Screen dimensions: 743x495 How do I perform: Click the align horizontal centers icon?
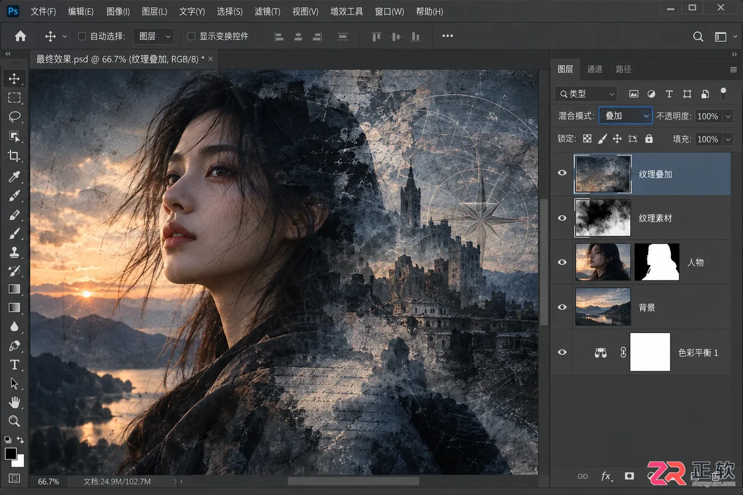pos(298,36)
